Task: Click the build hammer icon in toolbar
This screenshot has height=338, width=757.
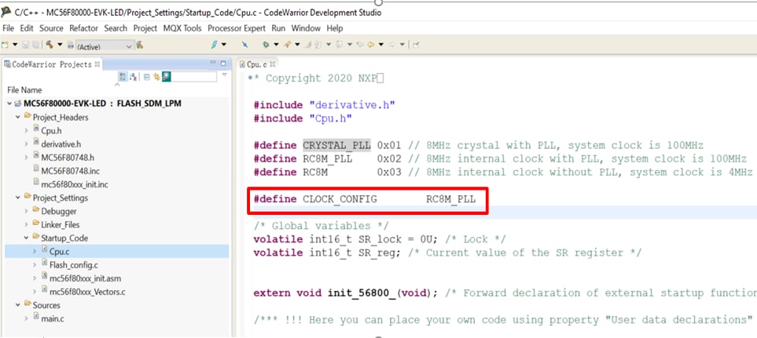Action: (x=50, y=45)
